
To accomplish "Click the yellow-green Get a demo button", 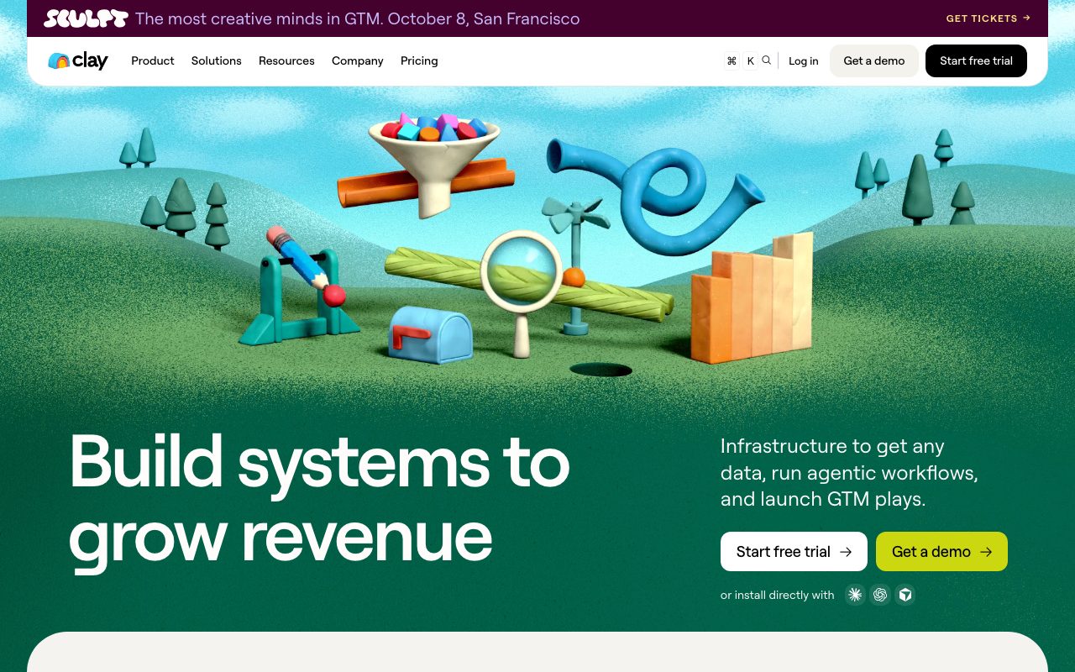I will click(941, 552).
